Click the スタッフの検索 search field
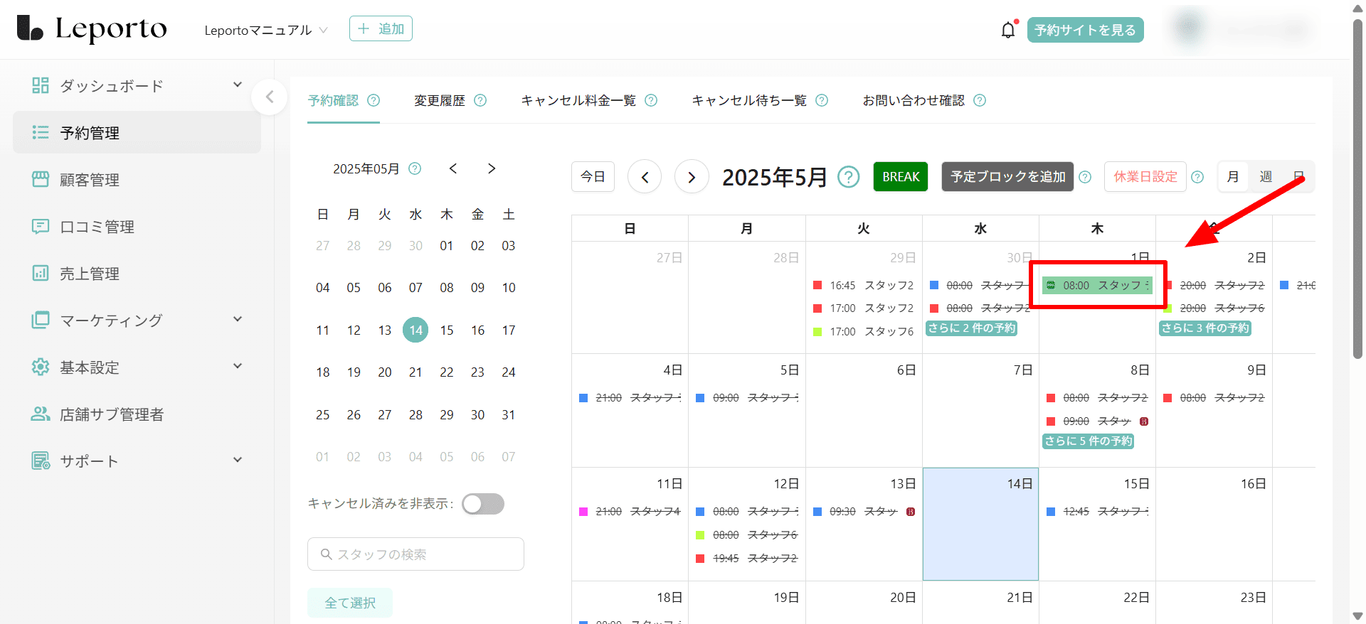The width and height of the screenshot is (1366, 624). point(415,554)
